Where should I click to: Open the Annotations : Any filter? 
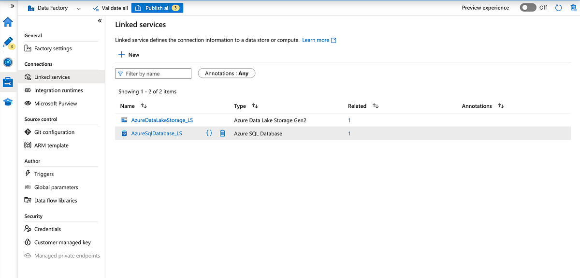point(227,73)
